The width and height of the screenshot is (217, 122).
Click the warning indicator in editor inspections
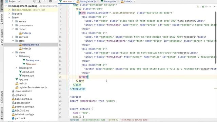point(198,6)
